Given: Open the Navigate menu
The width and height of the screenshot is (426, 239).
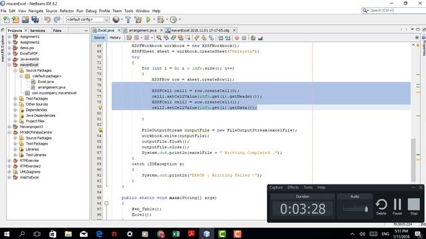Looking at the screenshot, I should coord(36,11).
